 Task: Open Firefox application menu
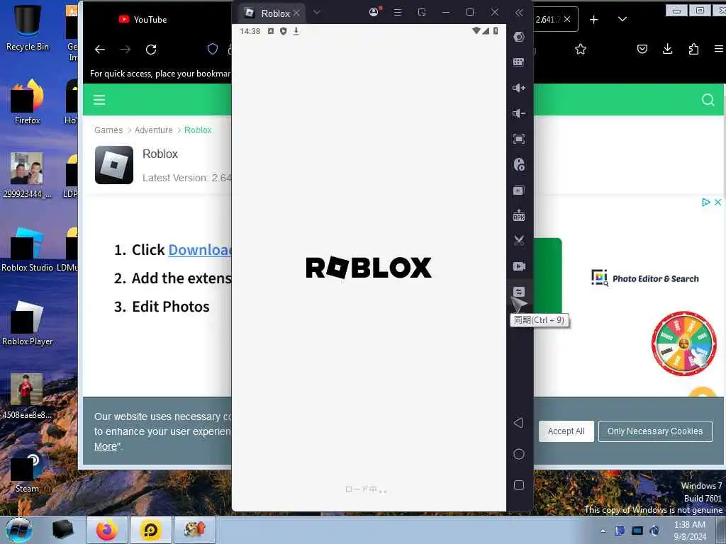(x=719, y=49)
